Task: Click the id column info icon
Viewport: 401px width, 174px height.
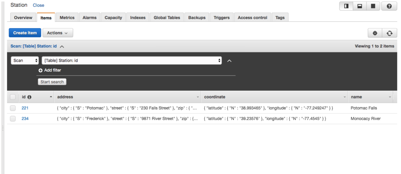Action: point(29,97)
